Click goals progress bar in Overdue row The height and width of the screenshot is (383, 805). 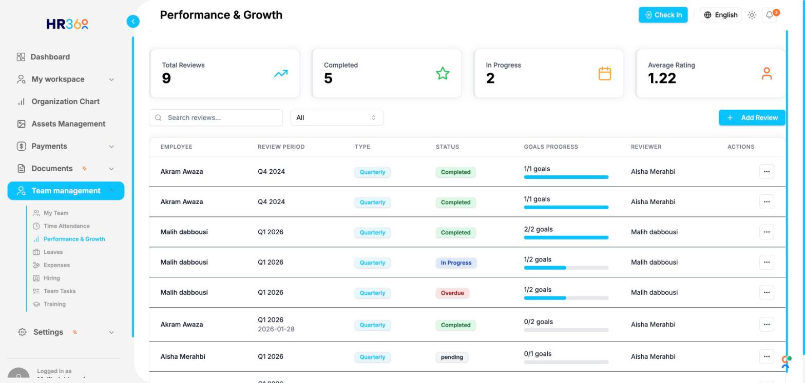tap(566, 298)
